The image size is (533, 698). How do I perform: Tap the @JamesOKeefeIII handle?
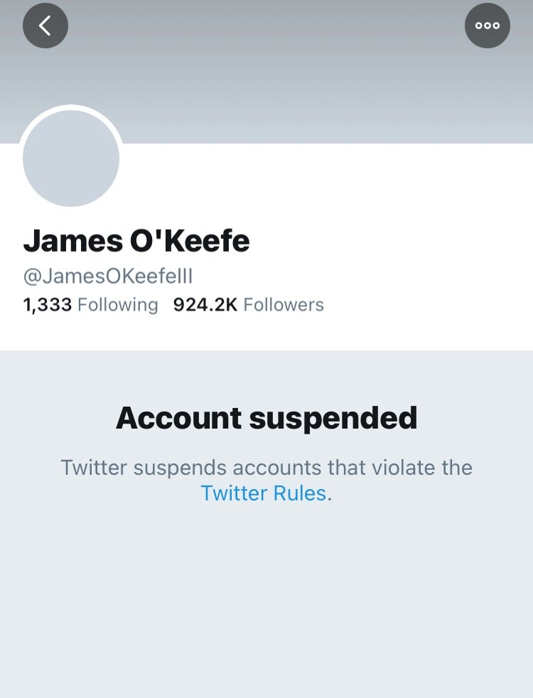(108, 276)
